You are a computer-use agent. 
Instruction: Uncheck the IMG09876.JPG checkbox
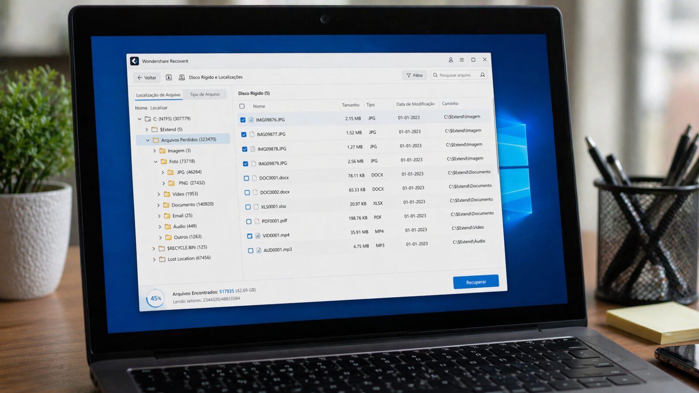coord(243,120)
